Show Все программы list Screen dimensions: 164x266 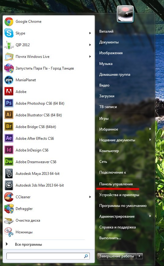[29, 244]
